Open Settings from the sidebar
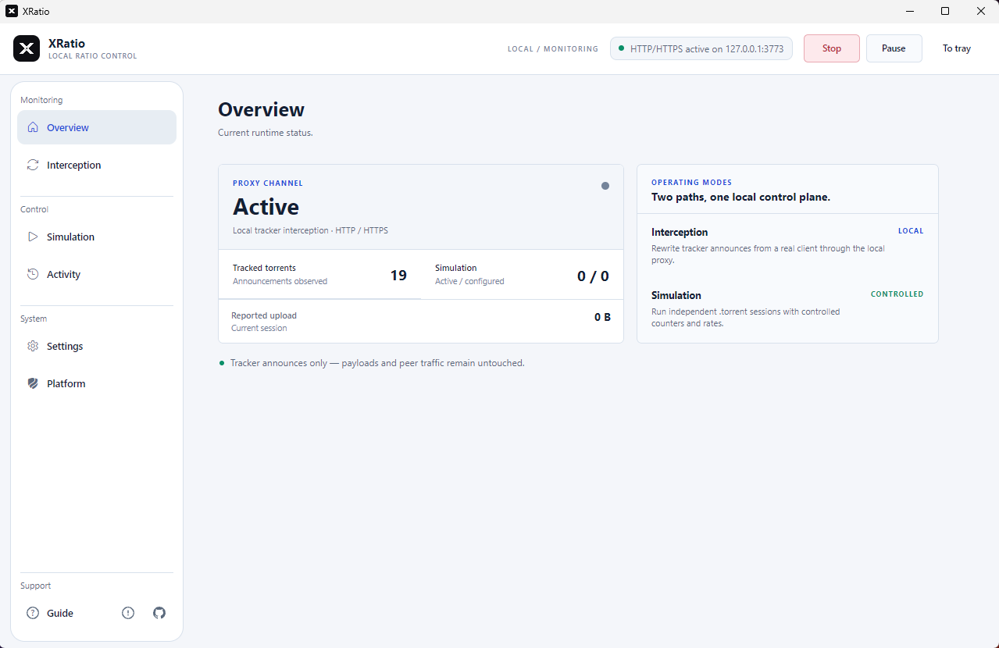Viewport: 999px width, 648px height. [x=97, y=346]
